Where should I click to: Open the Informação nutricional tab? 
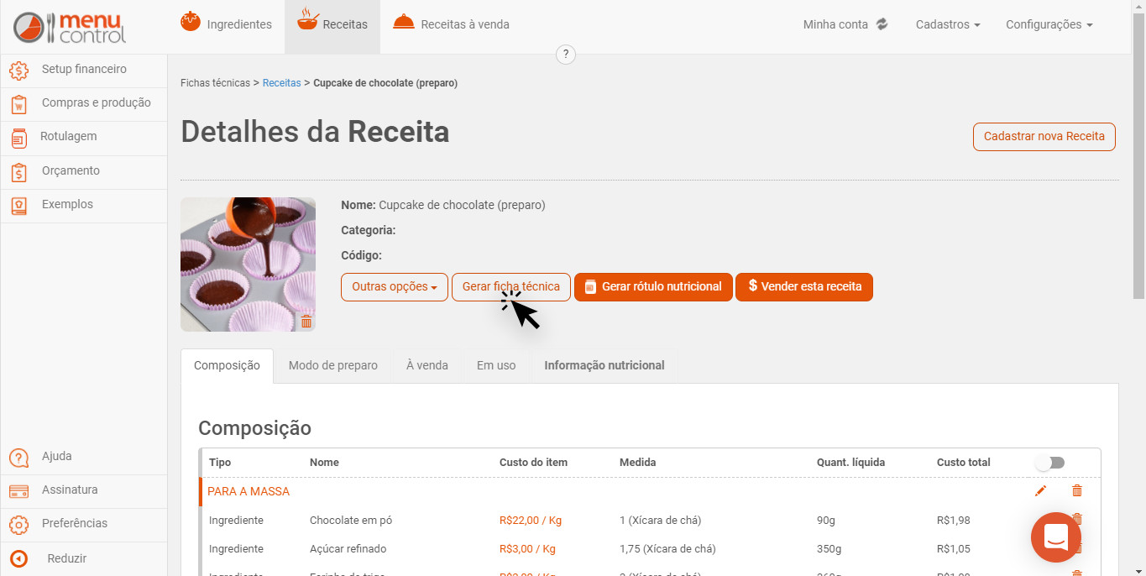pyautogui.click(x=604, y=365)
